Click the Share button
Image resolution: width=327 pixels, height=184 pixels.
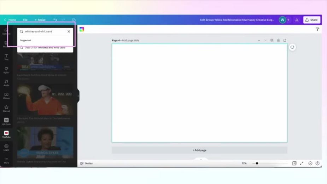coord(311,20)
